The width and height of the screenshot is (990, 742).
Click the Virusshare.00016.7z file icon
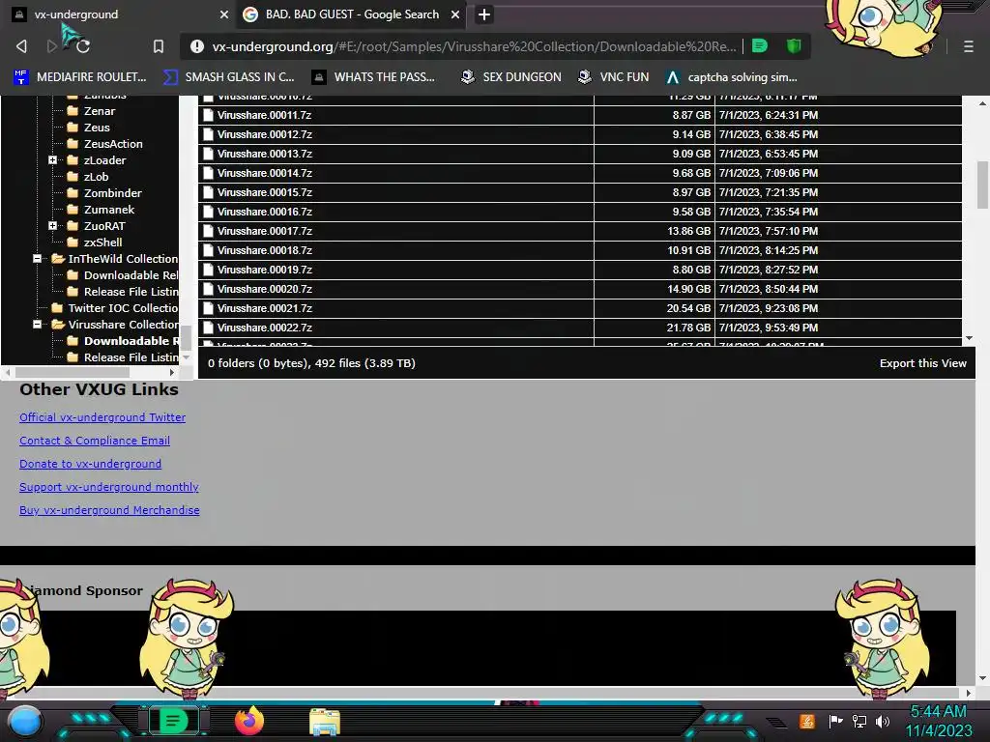click(x=208, y=212)
